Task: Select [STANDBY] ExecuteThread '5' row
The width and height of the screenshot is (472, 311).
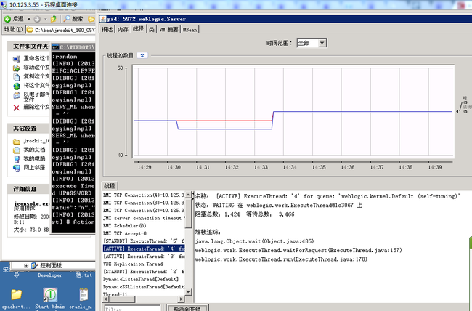Action: 144,241
